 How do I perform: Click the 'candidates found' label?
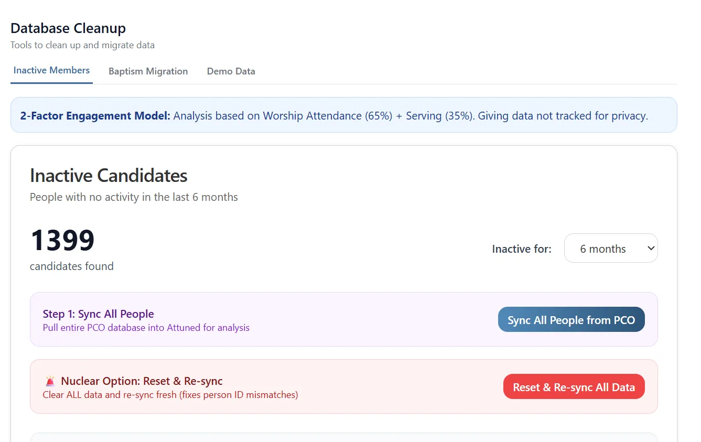(x=72, y=266)
